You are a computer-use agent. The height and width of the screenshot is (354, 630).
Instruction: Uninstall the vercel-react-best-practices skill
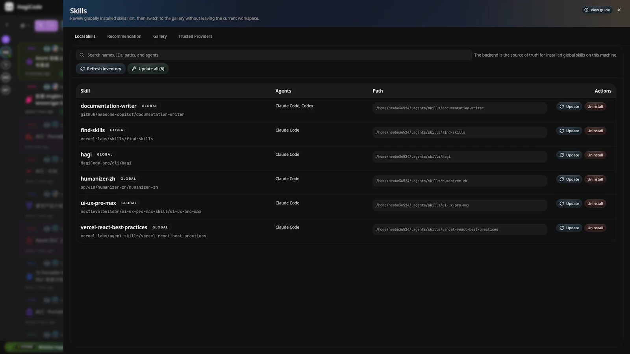coord(595,228)
